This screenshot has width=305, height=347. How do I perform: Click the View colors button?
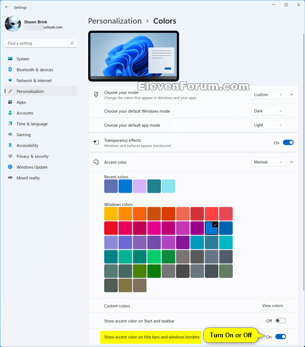273,306
